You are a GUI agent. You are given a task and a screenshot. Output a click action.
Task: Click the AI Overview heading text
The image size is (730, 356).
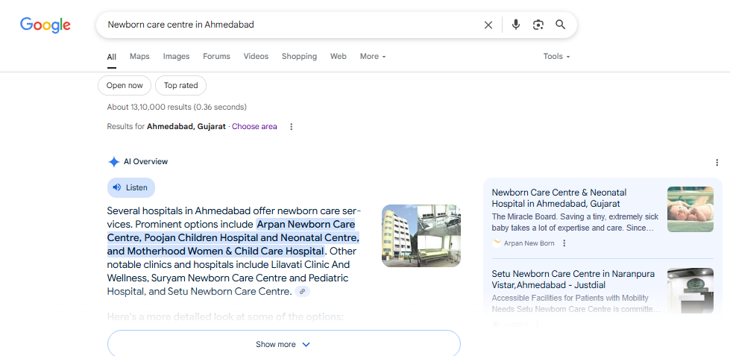pos(145,162)
